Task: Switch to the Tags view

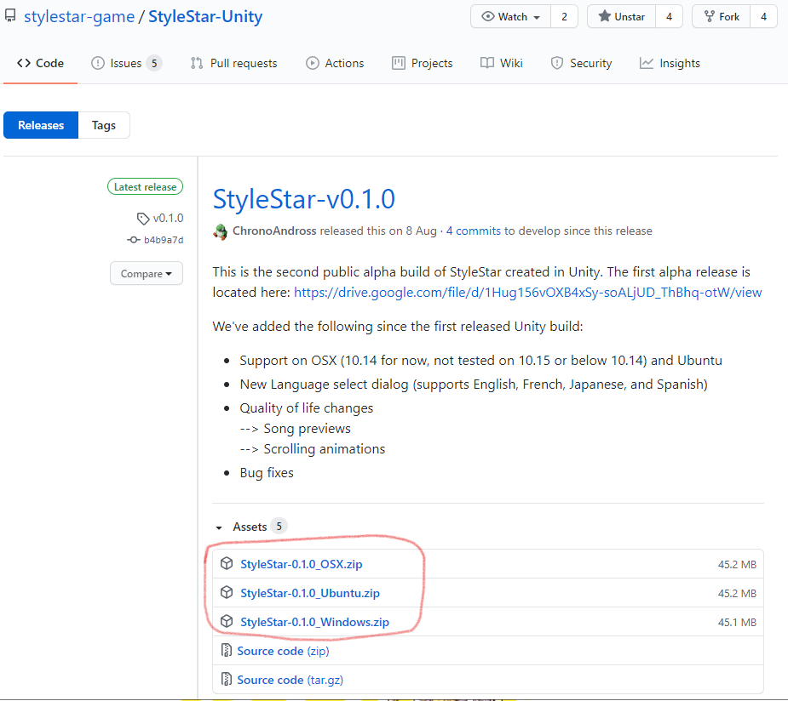Action: click(104, 125)
